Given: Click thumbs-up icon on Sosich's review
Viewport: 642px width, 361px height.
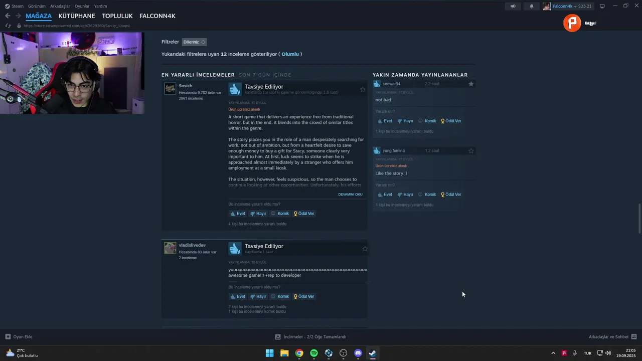Looking at the screenshot, I should 235,89.
